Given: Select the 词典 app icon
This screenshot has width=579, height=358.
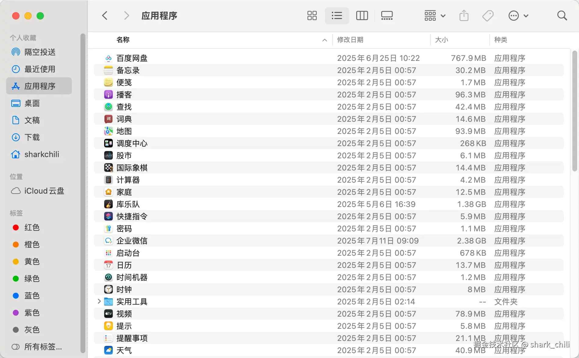Looking at the screenshot, I should pyautogui.click(x=108, y=119).
